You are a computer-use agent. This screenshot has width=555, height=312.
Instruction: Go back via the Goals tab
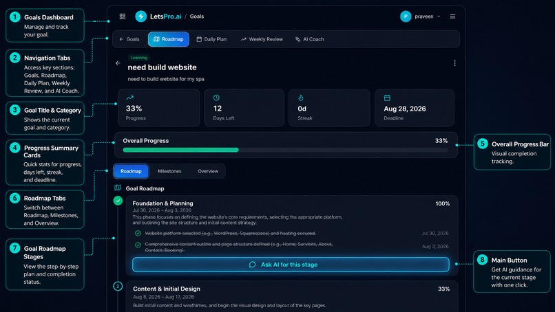129,39
